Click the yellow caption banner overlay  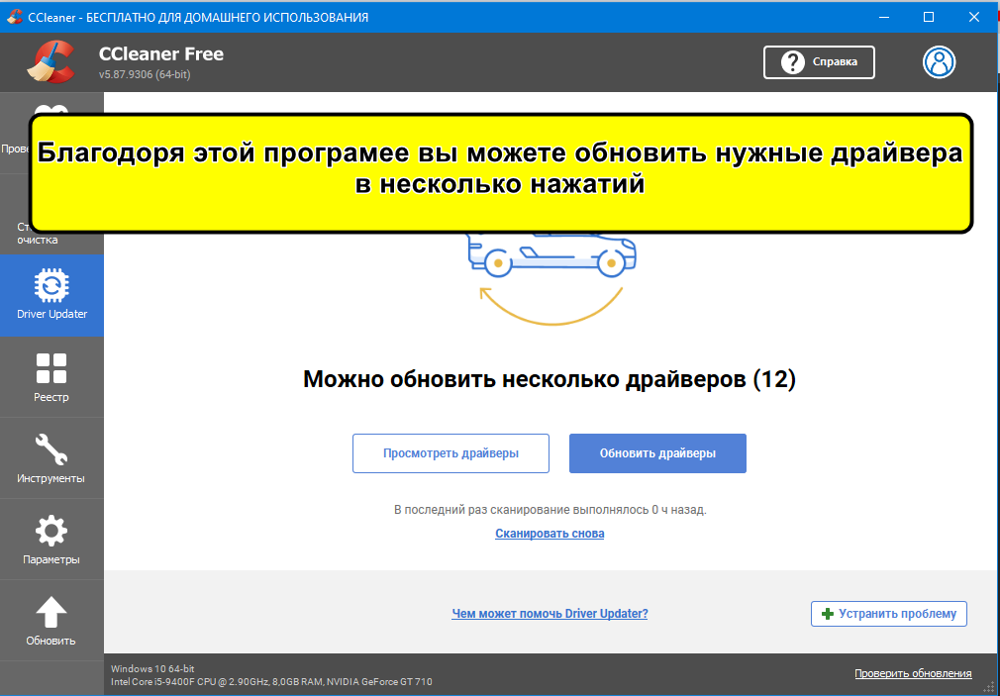click(x=501, y=173)
